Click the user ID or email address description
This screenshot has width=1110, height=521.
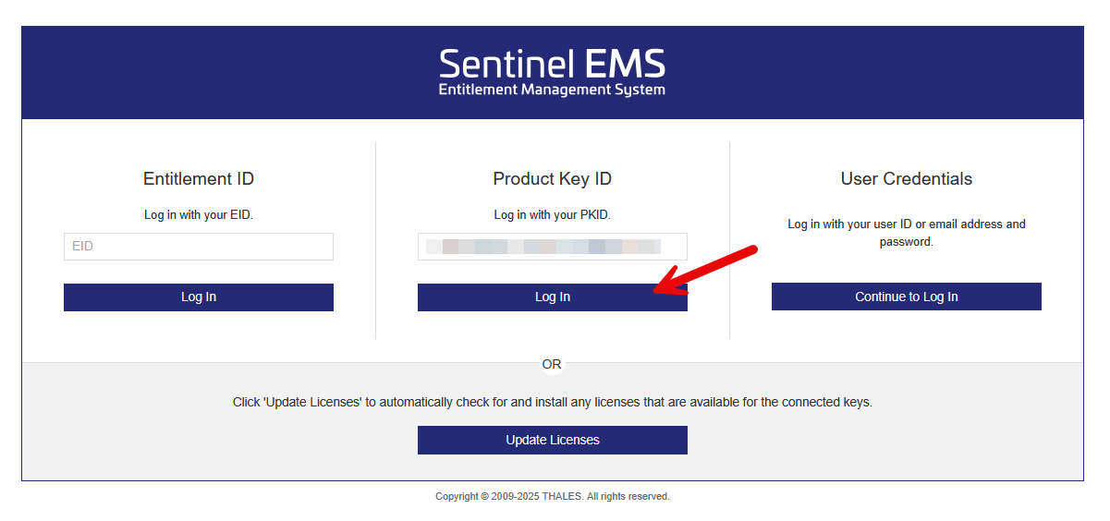(x=907, y=233)
